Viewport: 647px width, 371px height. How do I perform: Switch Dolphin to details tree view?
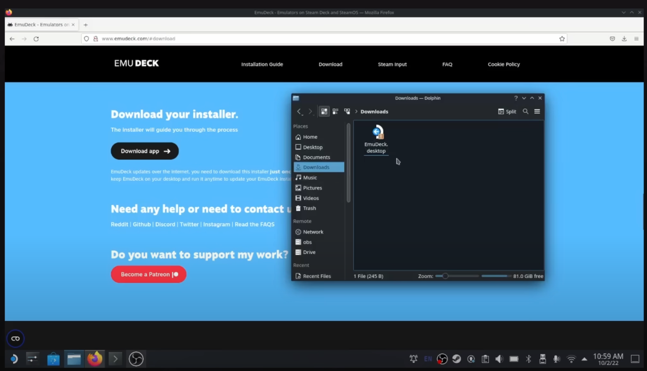click(x=347, y=111)
